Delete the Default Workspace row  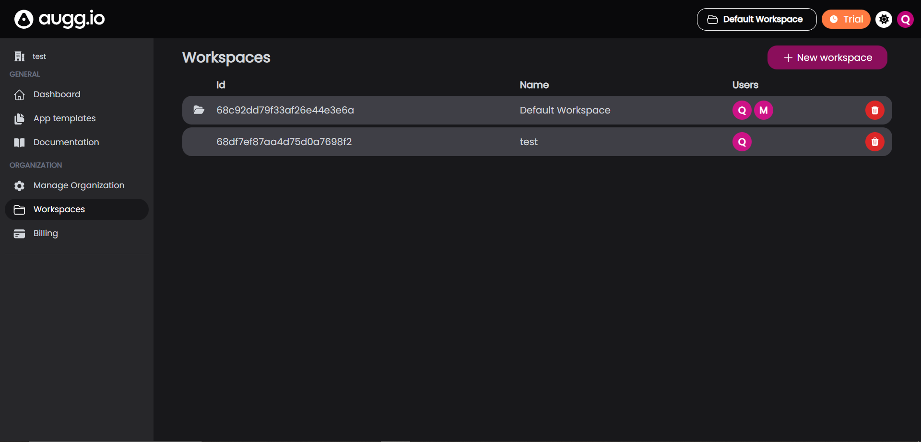874,110
